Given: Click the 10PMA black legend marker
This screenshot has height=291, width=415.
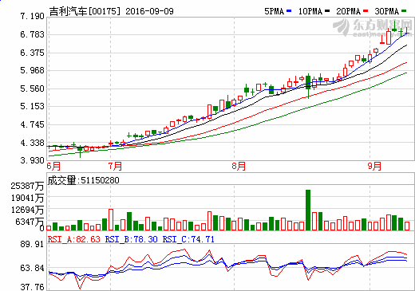Looking at the screenshot, I should tap(327, 11).
